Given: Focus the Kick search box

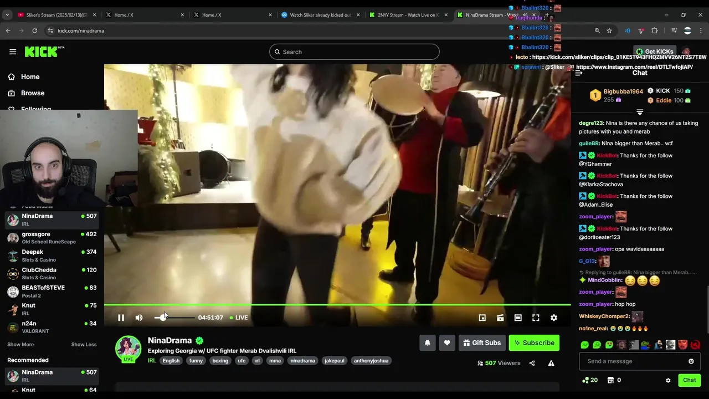Looking at the screenshot, I should pyautogui.click(x=354, y=52).
